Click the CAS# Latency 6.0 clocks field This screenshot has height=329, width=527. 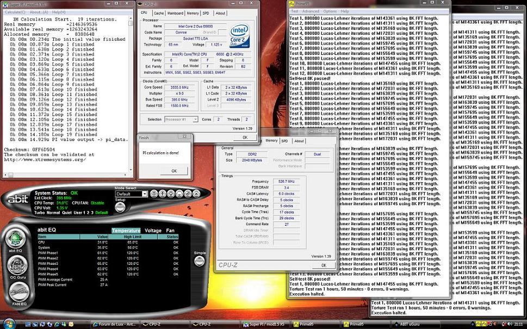pos(286,194)
